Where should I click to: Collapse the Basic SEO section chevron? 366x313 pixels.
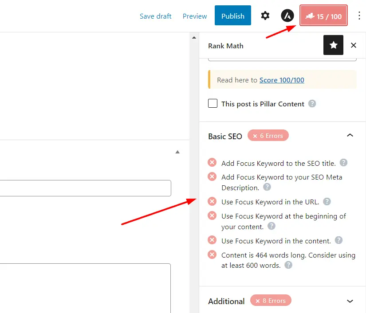(x=350, y=136)
